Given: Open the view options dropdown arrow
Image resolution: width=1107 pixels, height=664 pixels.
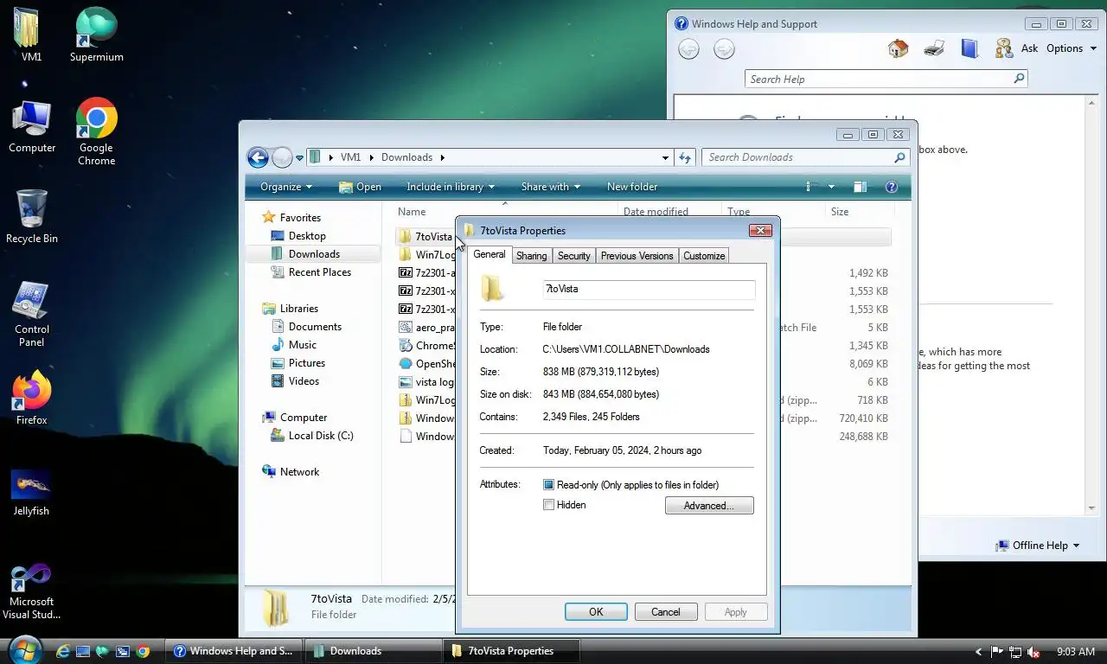Looking at the screenshot, I should pos(831,187).
